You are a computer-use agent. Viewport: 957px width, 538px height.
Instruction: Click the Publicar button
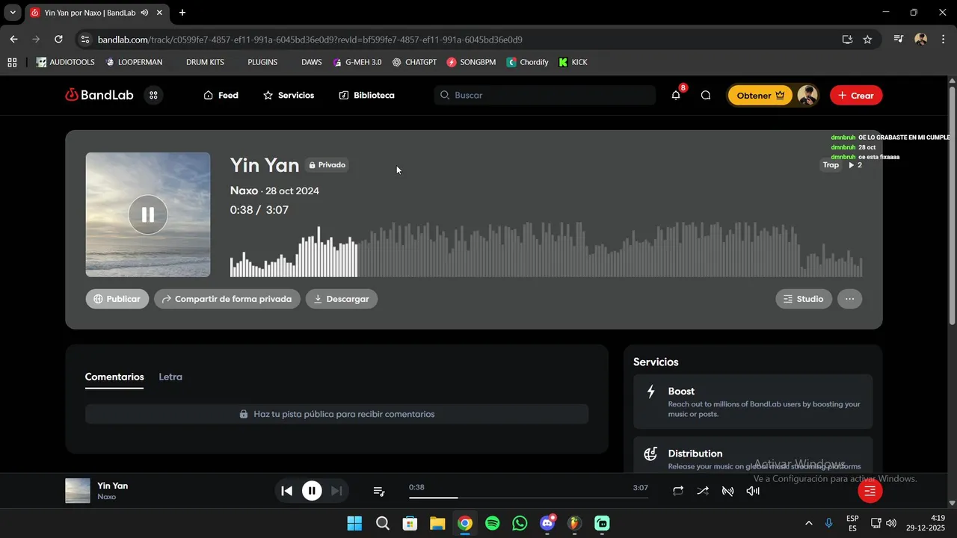tap(117, 299)
